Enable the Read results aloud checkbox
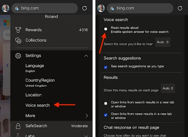The height and width of the screenshot is (137, 188). coord(106,29)
